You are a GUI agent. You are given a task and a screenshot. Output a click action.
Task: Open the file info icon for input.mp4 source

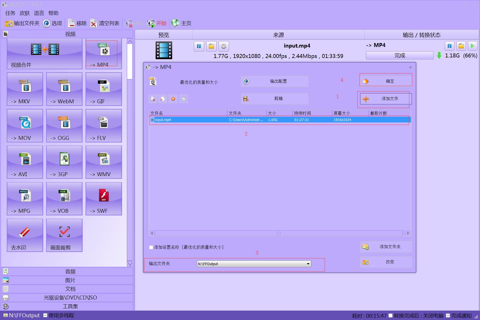tap(199, 46)
